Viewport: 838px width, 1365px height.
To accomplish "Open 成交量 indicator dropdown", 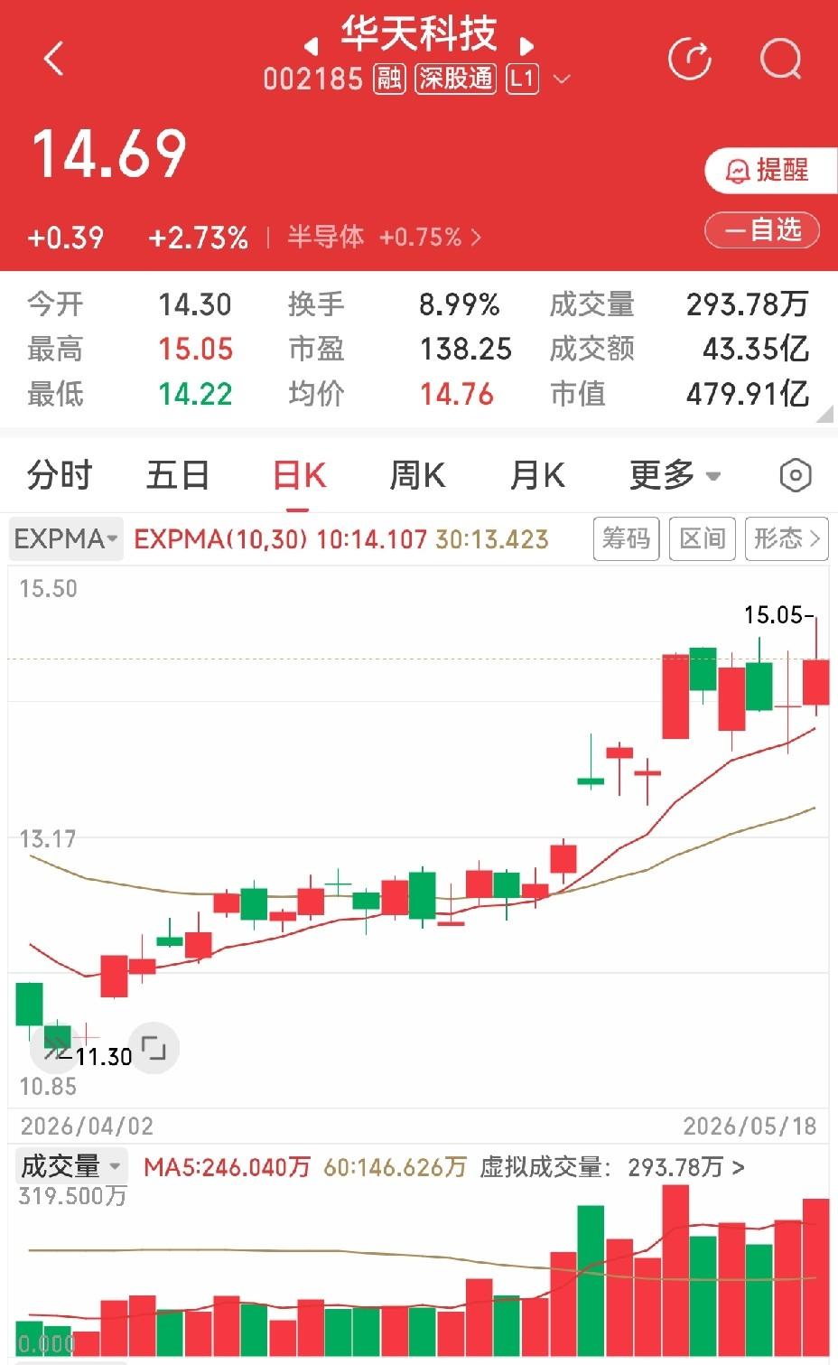I will point(70,1166).
